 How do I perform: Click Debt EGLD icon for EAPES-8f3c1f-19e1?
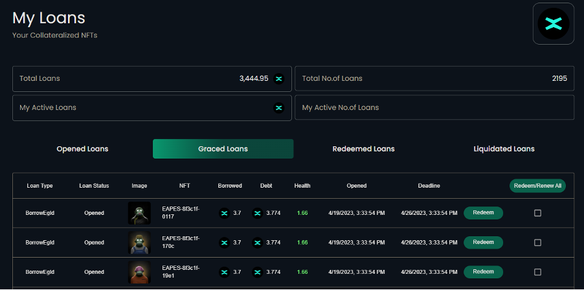(x=257, y=272)
